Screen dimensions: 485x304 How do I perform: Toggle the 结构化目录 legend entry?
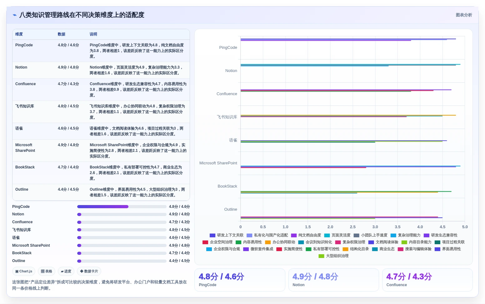(356, 249)
